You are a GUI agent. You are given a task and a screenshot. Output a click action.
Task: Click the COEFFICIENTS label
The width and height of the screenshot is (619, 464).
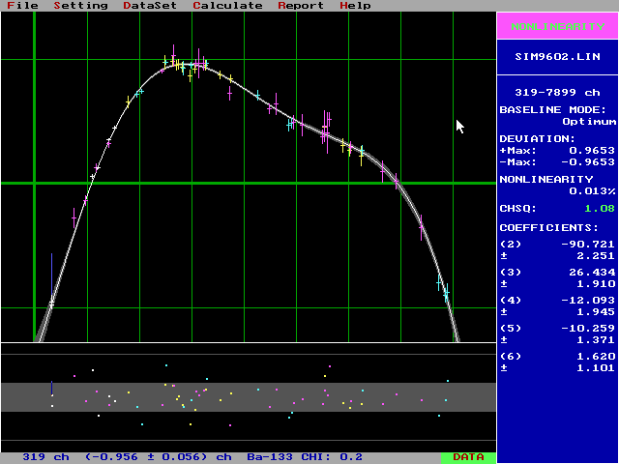549,228
